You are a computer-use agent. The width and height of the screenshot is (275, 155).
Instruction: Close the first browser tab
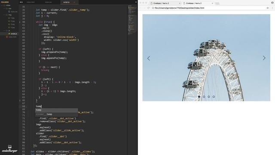click(x=180, y=3)
